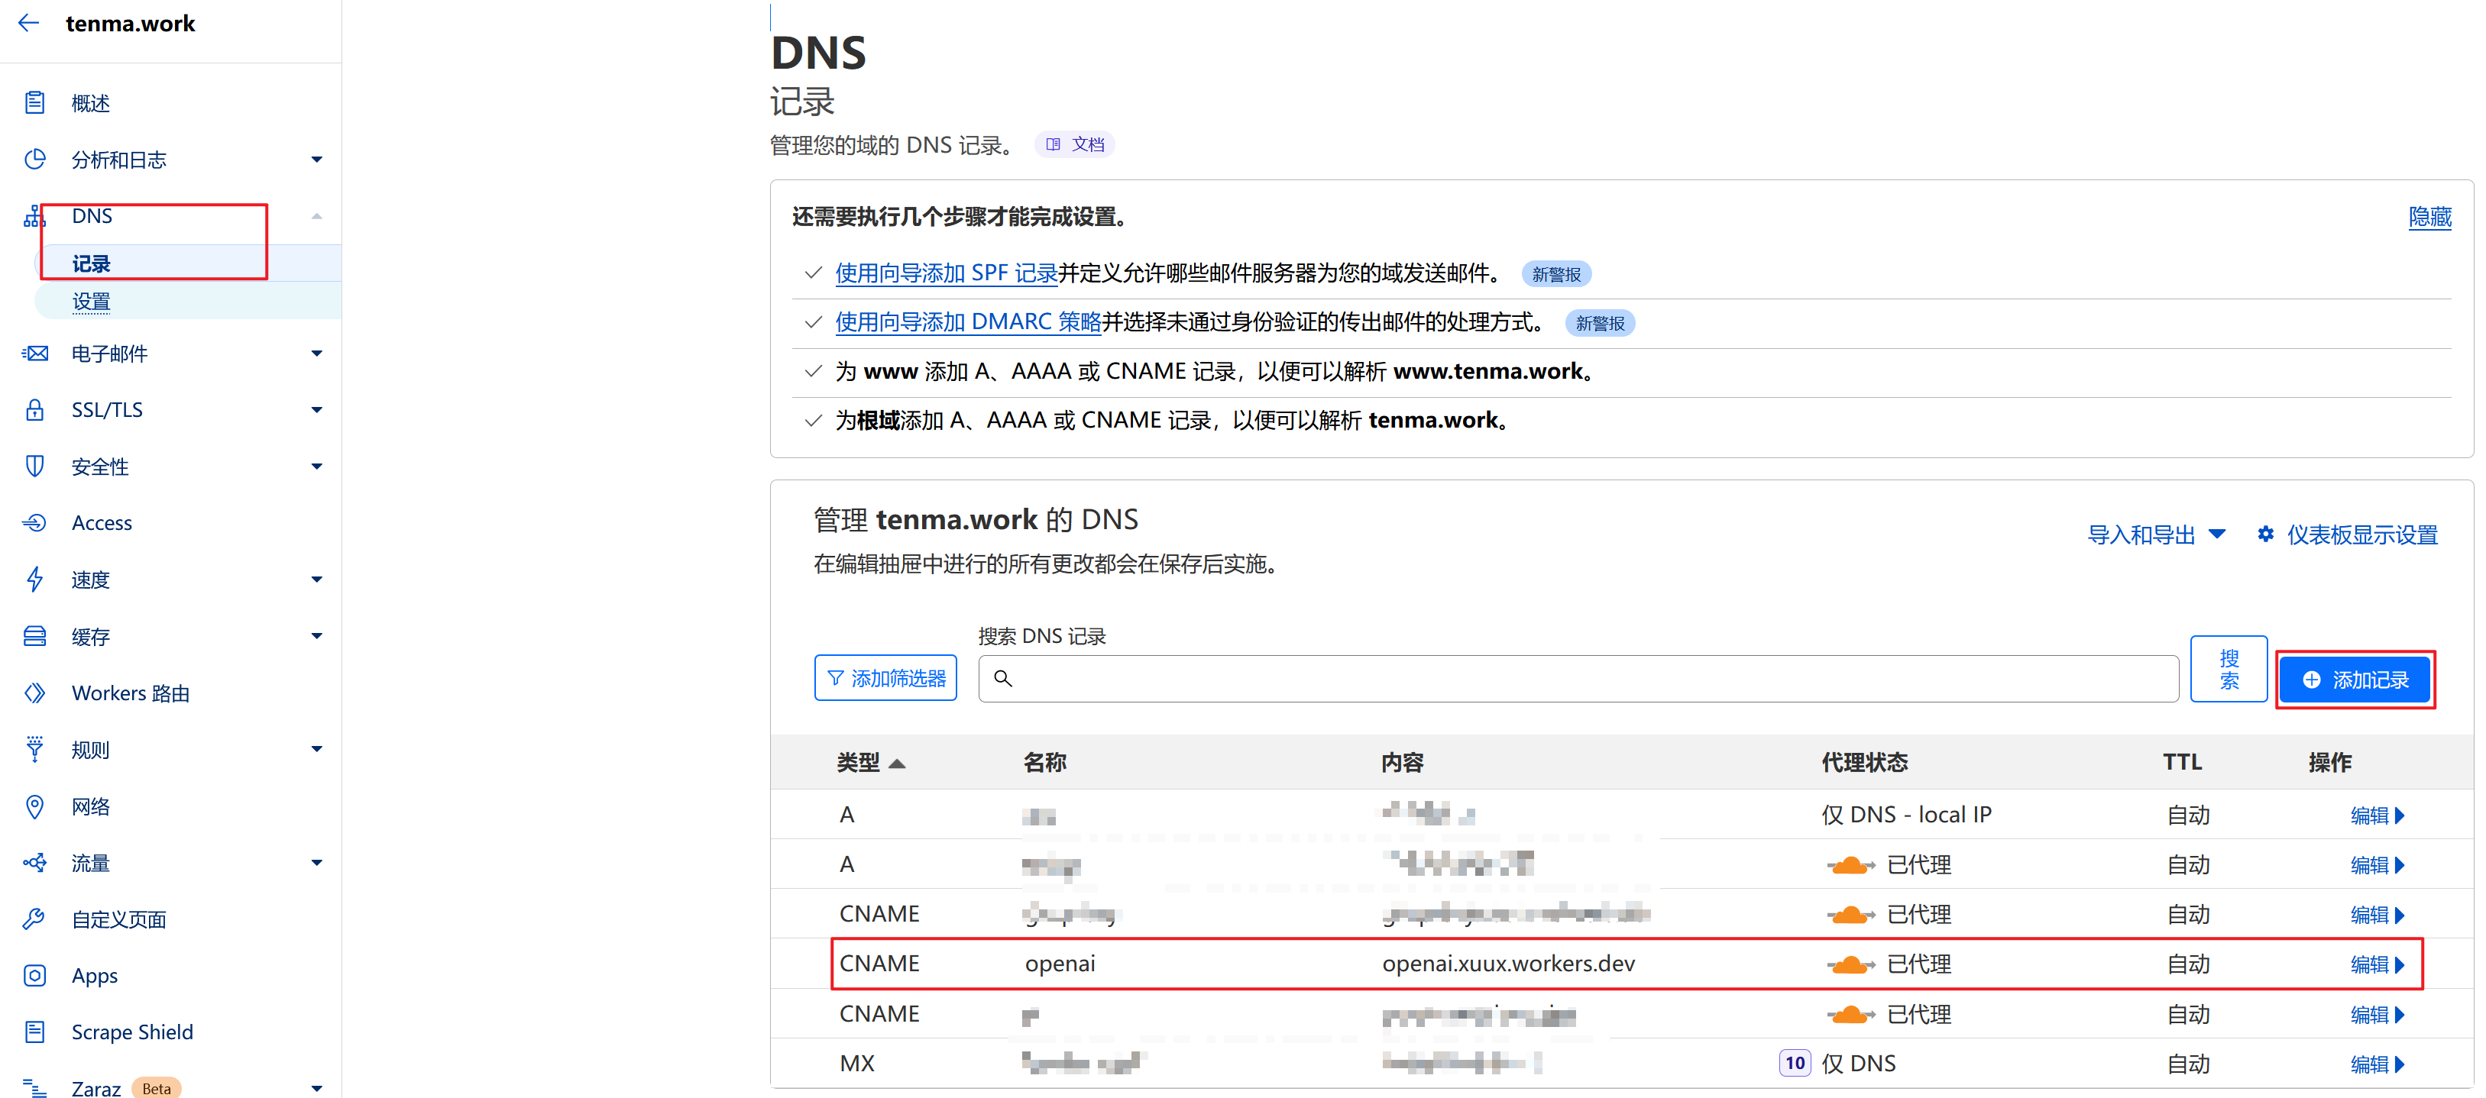
Task: Click the 添加记录 button
Action: tap(2354, 680)
